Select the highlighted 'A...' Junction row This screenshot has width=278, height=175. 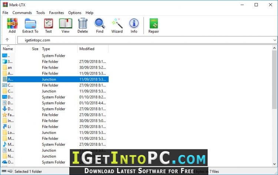55,79
